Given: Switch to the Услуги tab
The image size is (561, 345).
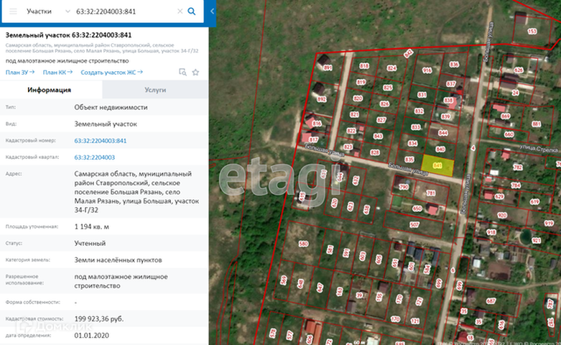Looking at the screenshot, I should tap(155, 90).
